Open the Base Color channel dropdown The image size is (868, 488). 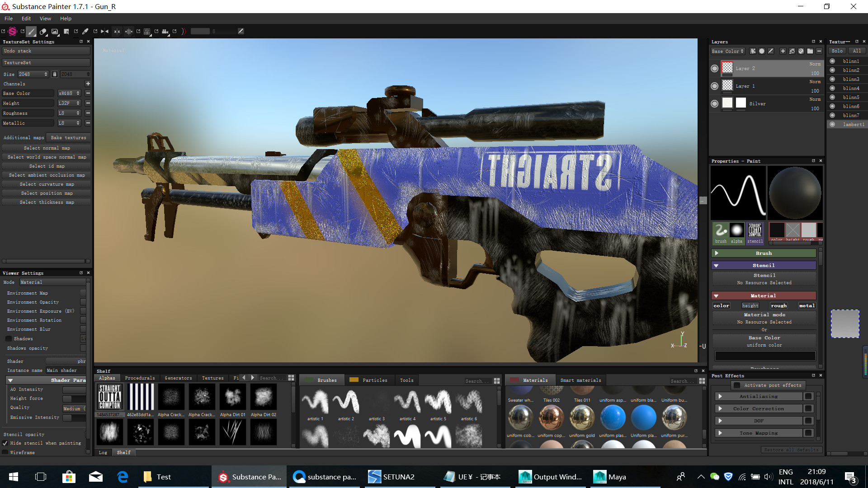pyautogui.click(x=727, y=51)
